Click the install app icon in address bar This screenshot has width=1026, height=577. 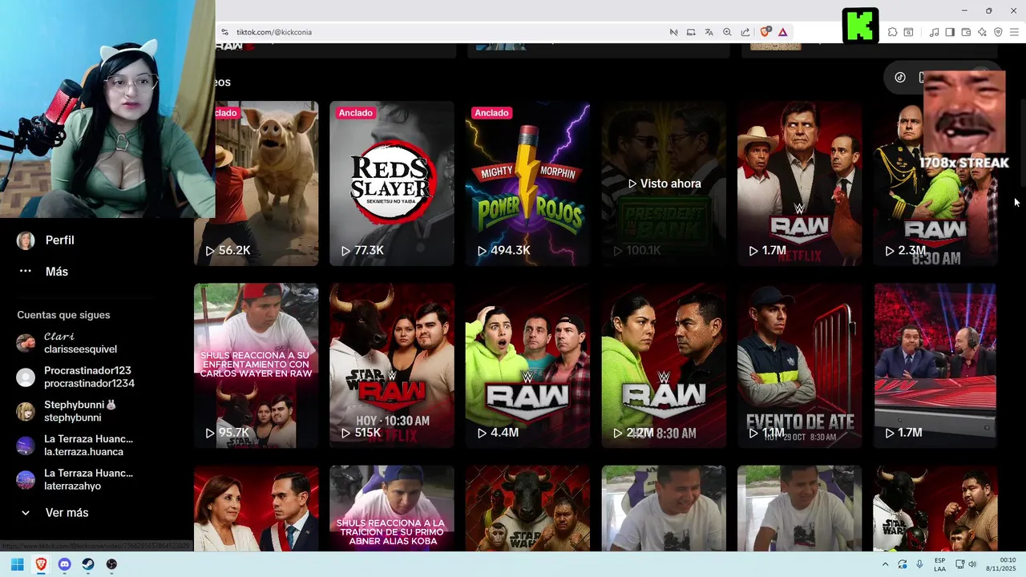point(691,32)
